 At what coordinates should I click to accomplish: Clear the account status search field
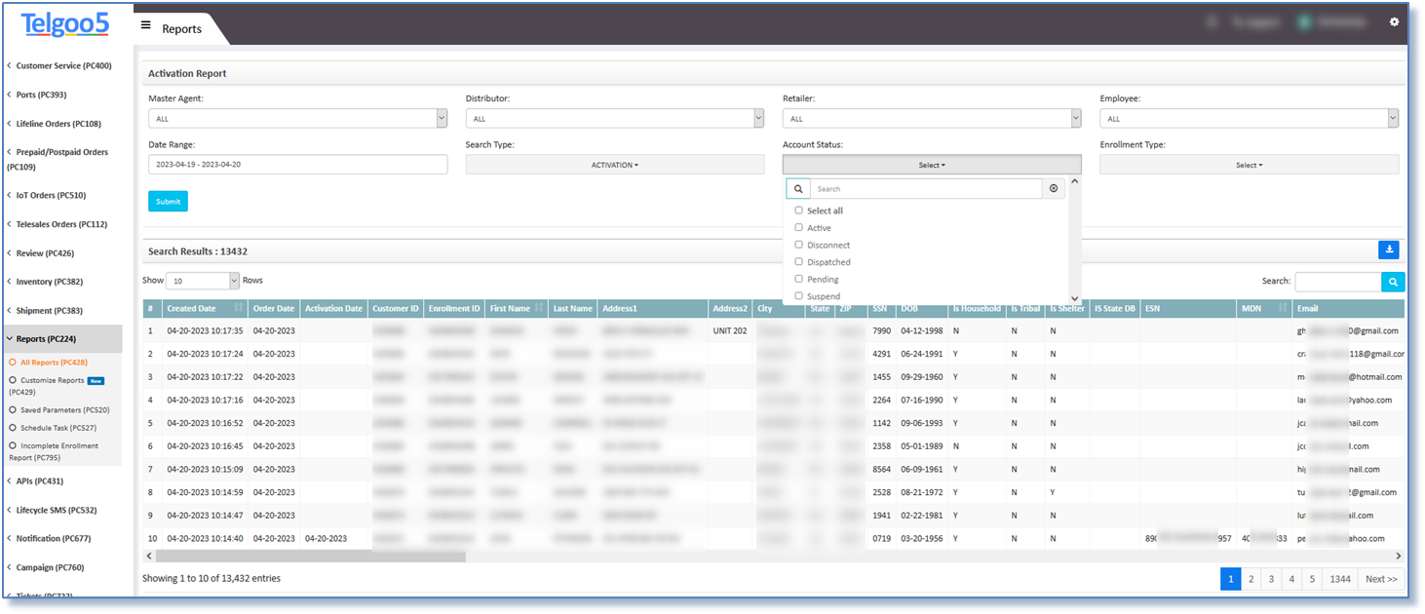click(x=1053, y=189)
